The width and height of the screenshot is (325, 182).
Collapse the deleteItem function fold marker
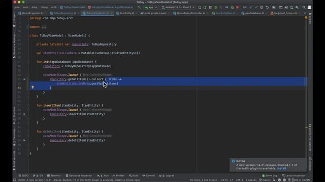[x=28, y=131]
